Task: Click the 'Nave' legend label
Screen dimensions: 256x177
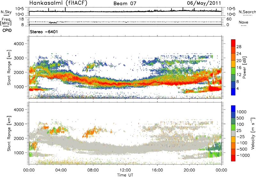Action: point(244,22)
